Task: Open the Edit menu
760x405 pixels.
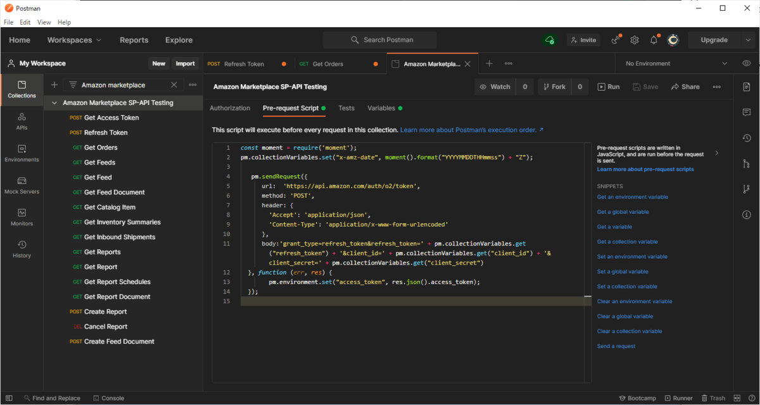Action: (x=25, y=22)
